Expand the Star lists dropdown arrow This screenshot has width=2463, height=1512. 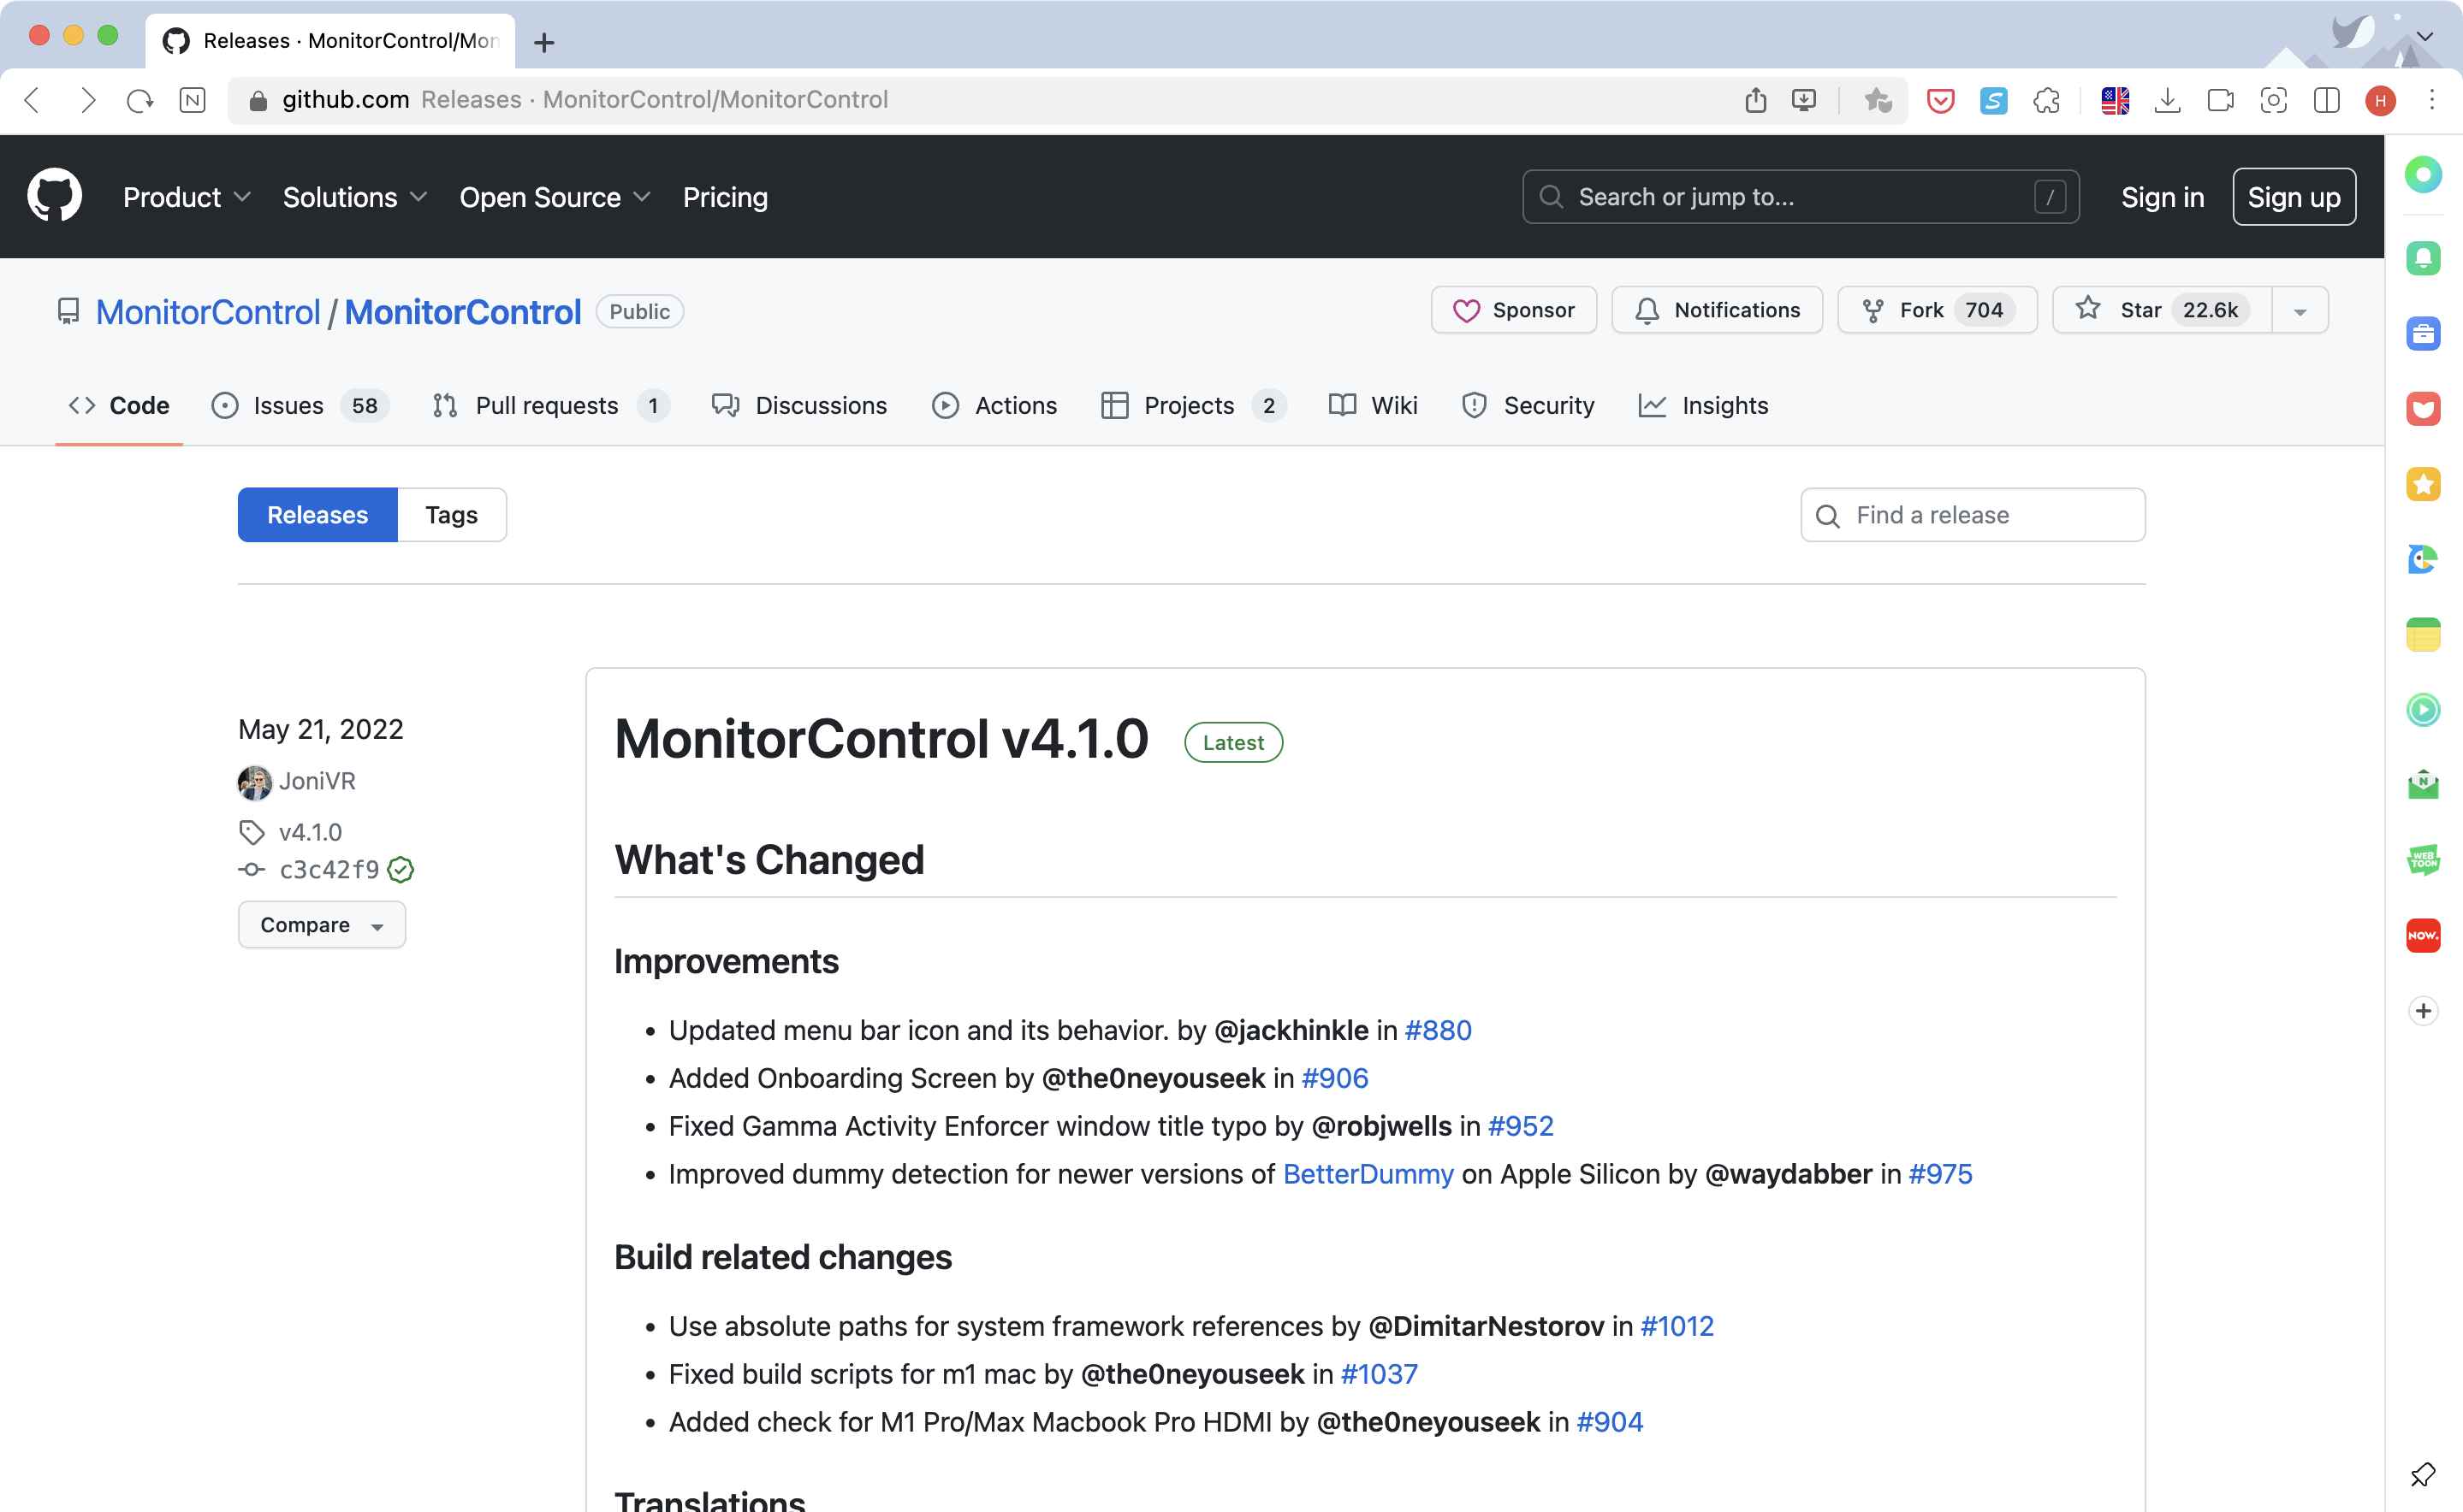pos(2299,311)
